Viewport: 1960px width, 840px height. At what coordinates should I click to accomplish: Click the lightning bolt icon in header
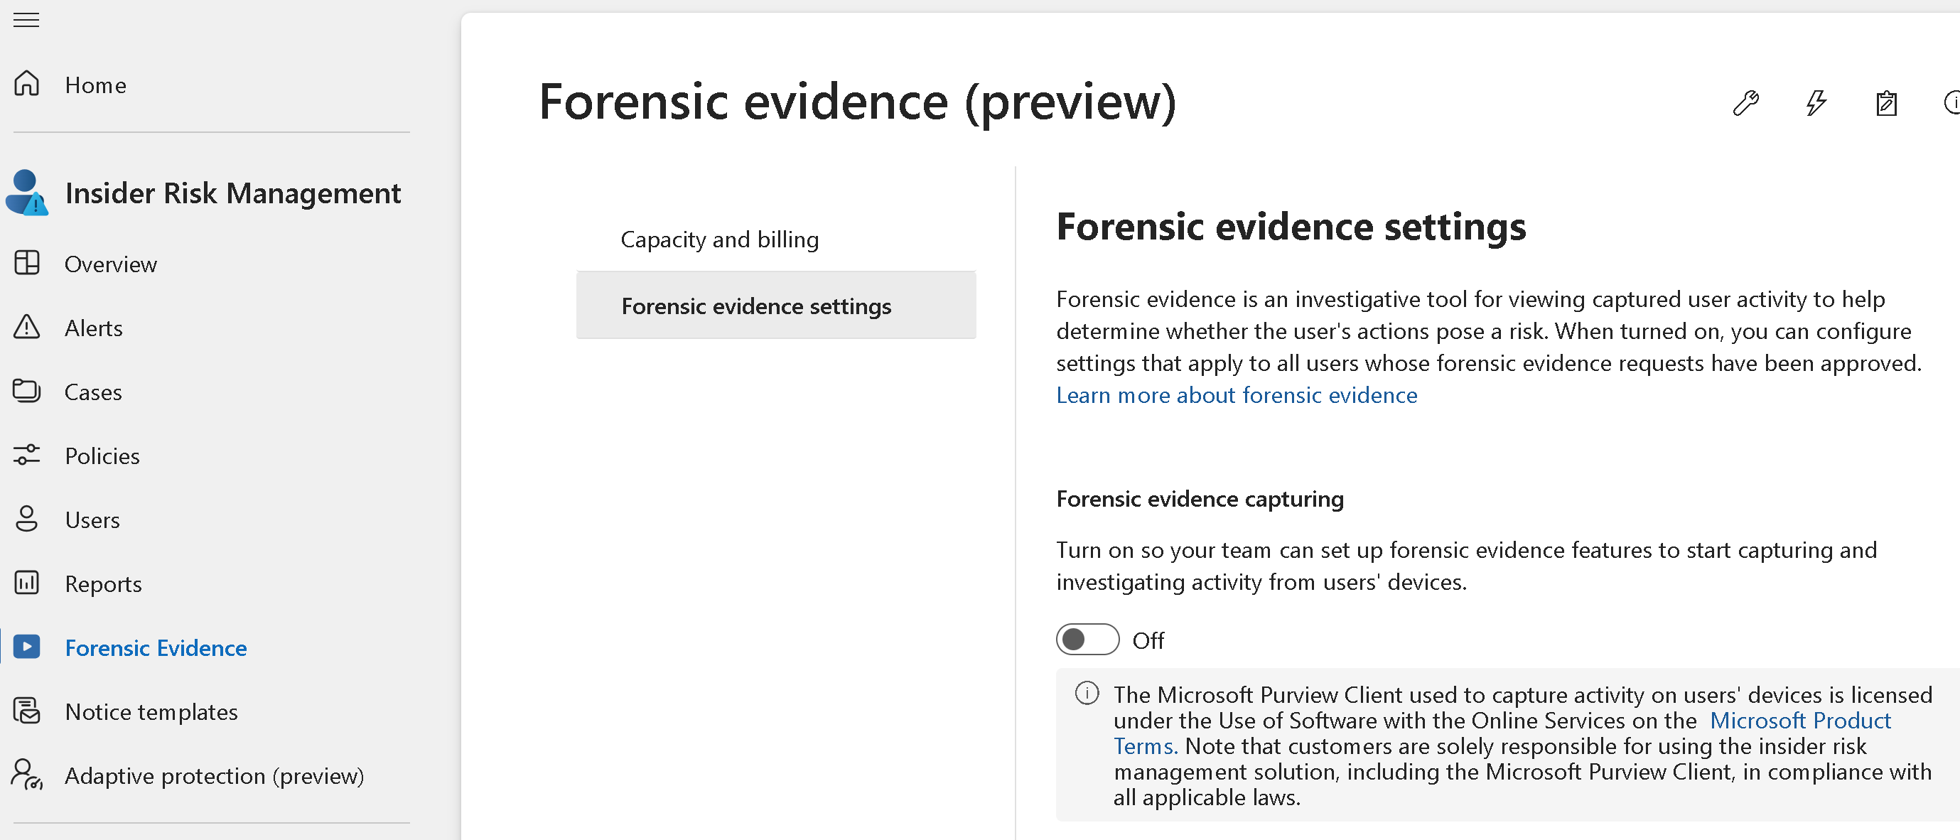click(x=1816, y=102)
